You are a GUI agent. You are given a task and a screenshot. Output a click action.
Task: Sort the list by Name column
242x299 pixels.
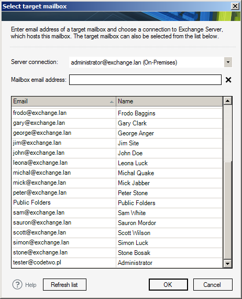(x=169, y=101)
